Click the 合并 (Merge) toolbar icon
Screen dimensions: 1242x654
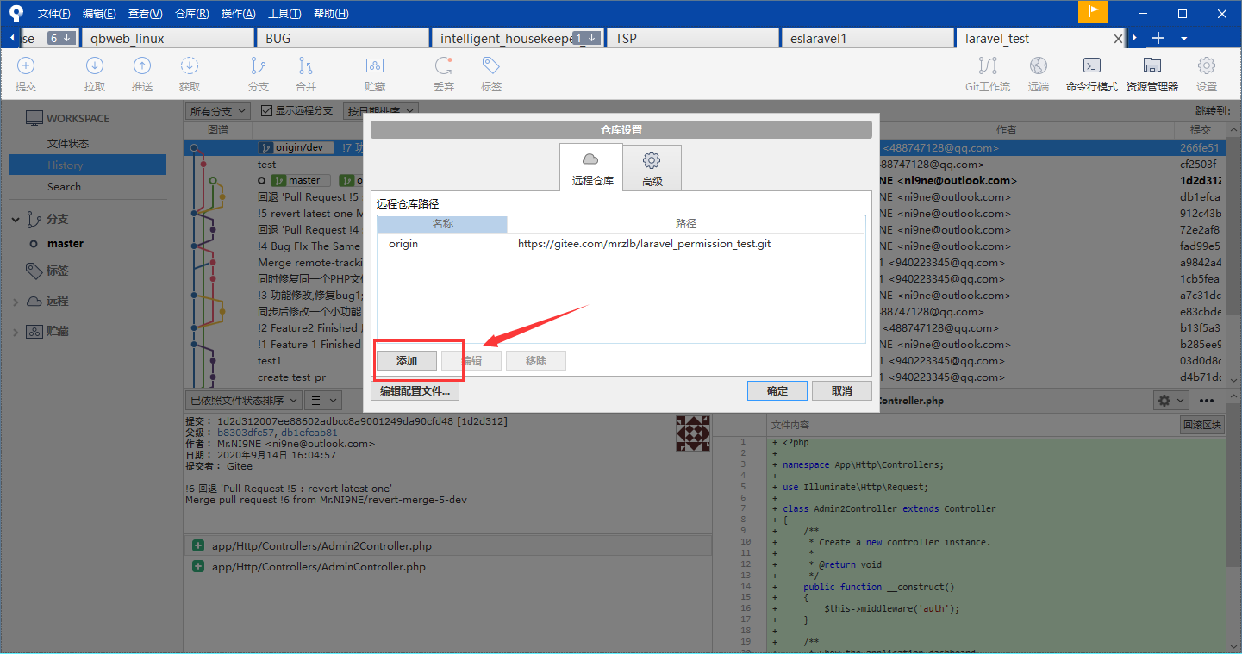(306, 66)
